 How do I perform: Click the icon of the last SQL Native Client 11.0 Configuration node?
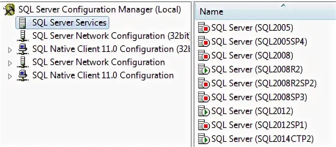tap(22, 76)
